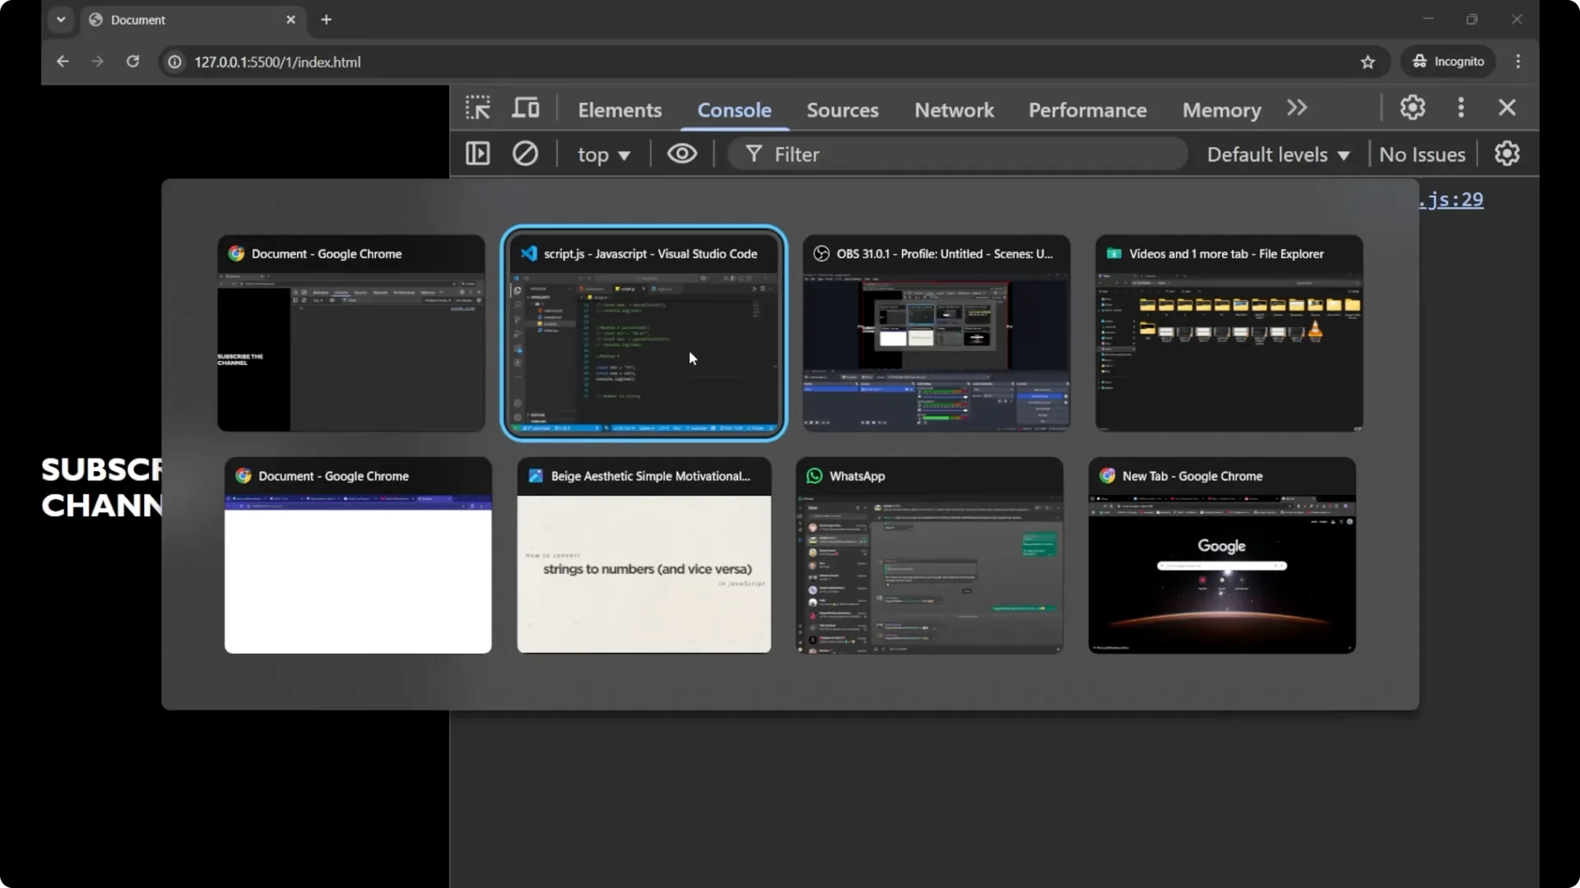
Task: Expand the Default levels dropdown
Action: [x=1278, y=155]
